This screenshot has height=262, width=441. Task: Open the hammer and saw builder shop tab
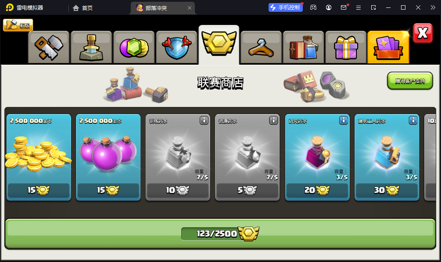click(49, 47)
